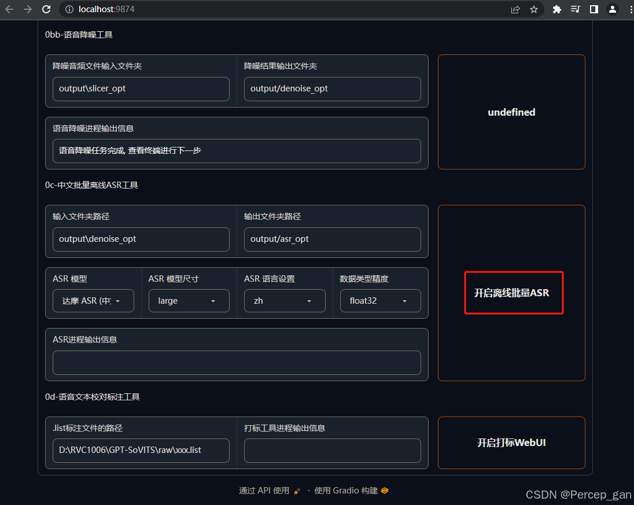
Task: Open the 通过 API 使用 link
Action: pyautogui.click(x=270, y=491)
